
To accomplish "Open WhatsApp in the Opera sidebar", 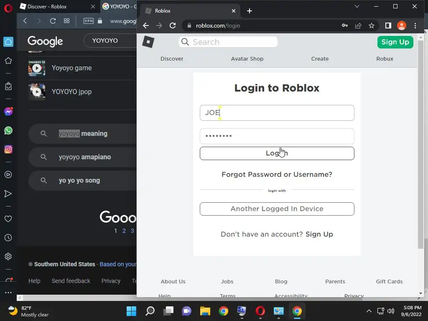I will coord(8,130).
